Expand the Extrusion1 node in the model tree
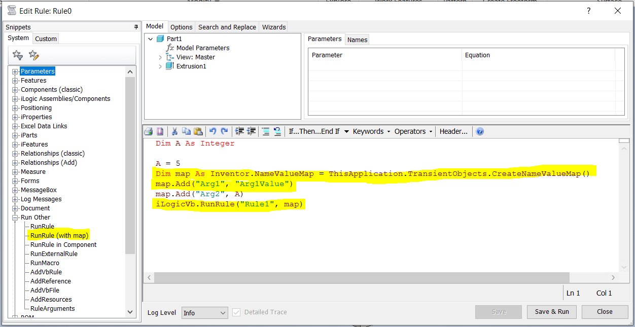The image size is (635, 327). [161, 66]
